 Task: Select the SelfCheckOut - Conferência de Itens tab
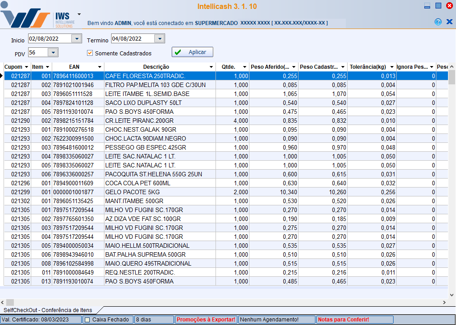click(48, 310)
